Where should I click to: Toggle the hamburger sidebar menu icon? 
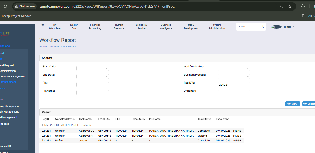tap(43, 25)
